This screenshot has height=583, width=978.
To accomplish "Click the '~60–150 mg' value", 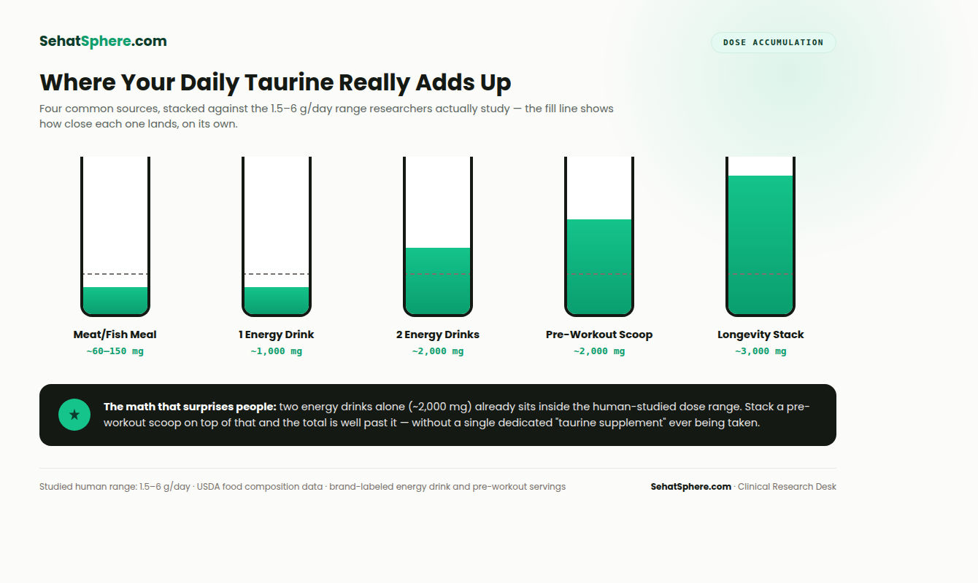I will click(x=115, y=351).
